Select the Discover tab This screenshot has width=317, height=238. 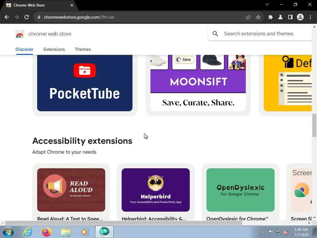tap(24, 49)
